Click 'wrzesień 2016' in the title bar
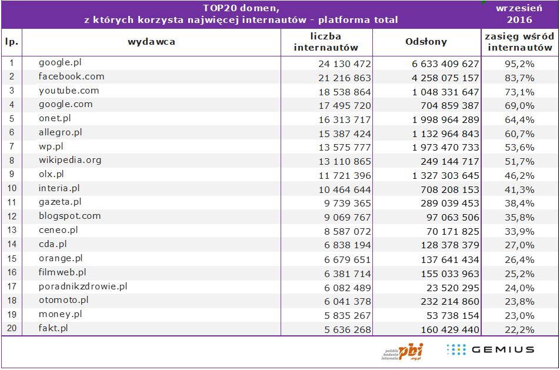 pyautogui.click(x=519, y=14)
